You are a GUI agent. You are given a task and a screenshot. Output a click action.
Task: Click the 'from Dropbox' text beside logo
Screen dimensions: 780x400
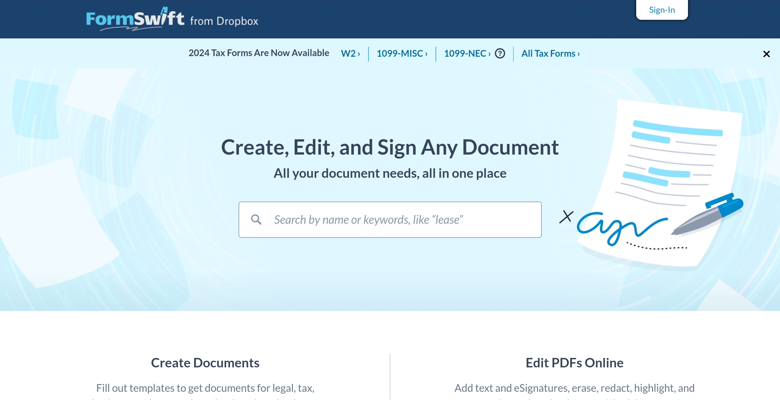[x=224, y=21]
